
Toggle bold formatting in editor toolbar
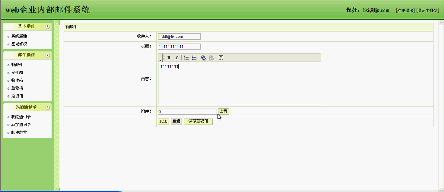(169, 58)
